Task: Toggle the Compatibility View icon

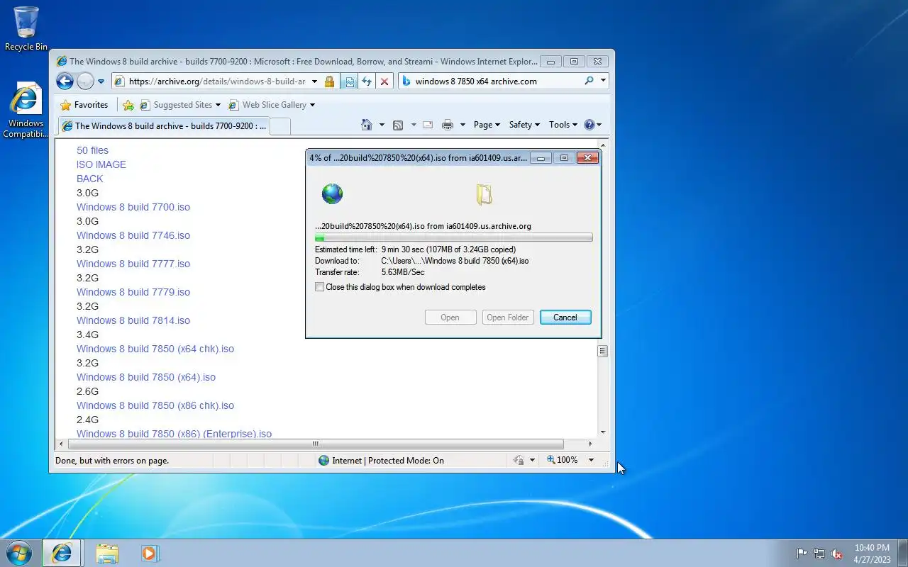Action: 349,82
